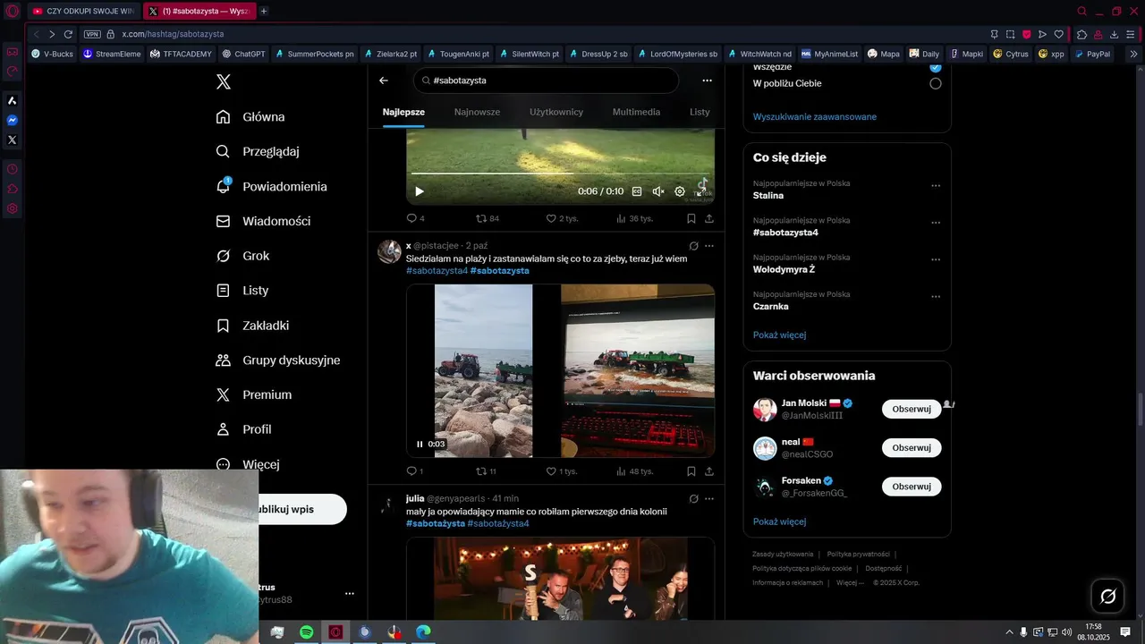Image resolution: width=1145 pixels, height=644 pixels.
Task: Open more options for Czarnka trend
Action: [936, 296]
